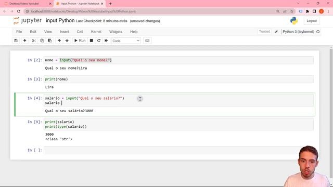Open the Chrome three-dot menu

click(328, 11)
